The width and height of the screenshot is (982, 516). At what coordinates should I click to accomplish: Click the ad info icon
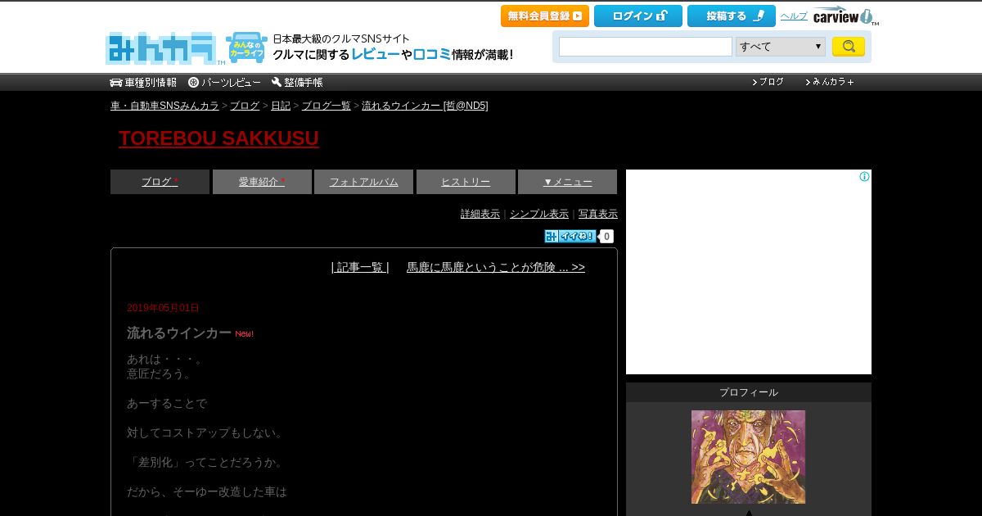864,177
